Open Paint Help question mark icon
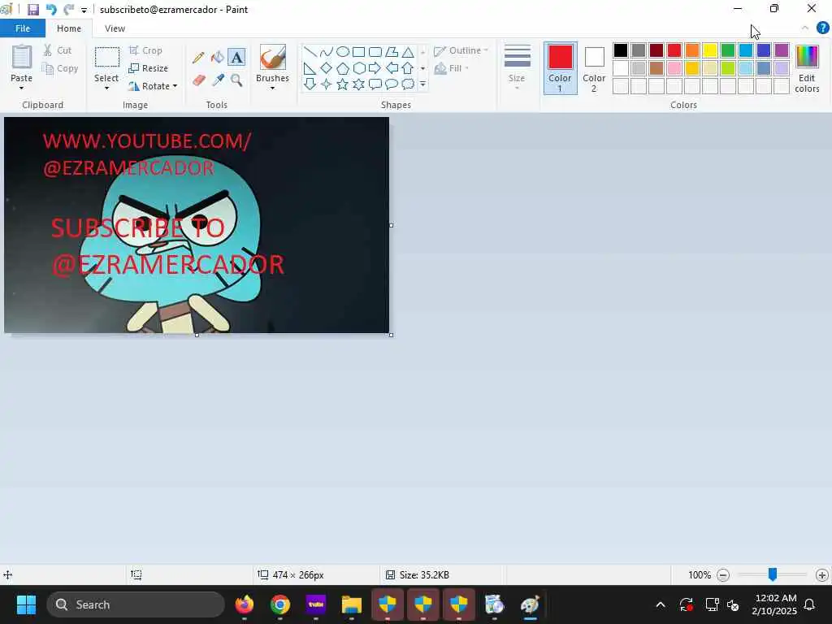Viewport: 832px width, 624px height. 822,28
